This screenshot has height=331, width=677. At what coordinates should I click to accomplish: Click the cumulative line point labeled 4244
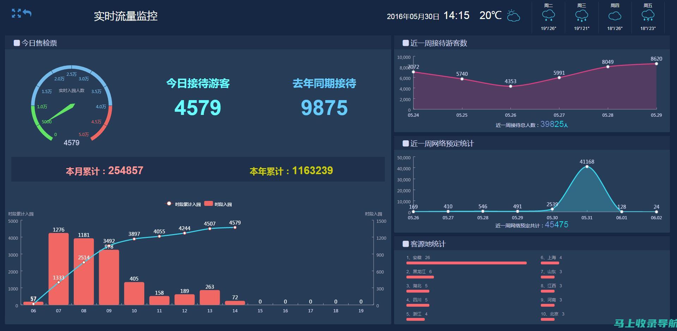(185, 233)
